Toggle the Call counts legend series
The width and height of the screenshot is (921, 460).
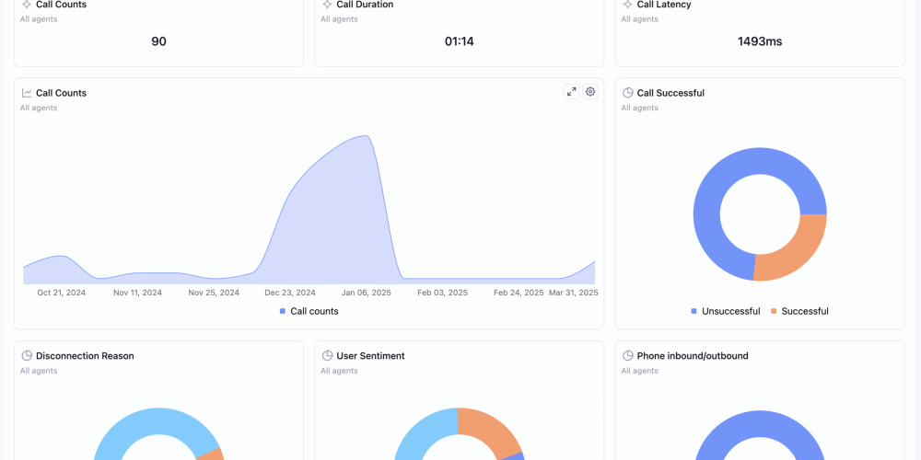[309, 311]
